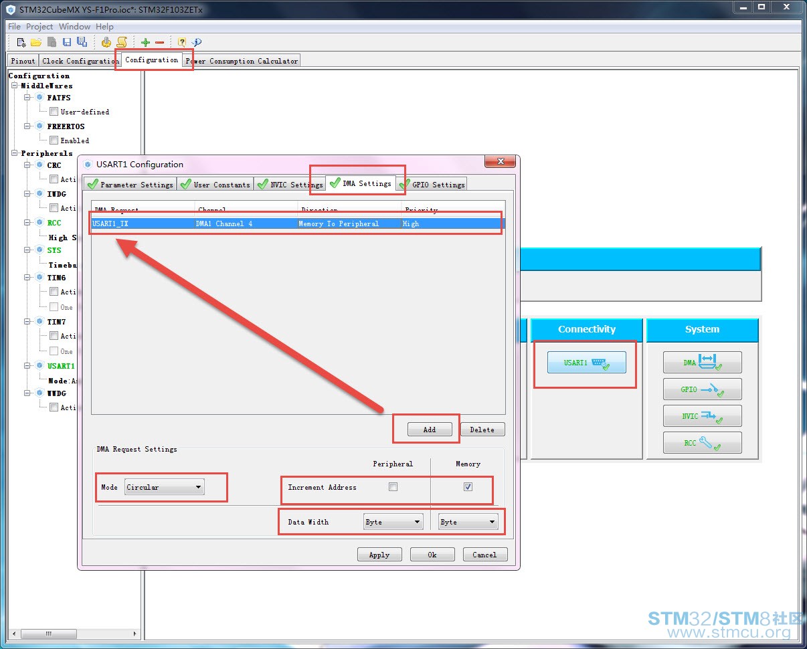Click the Add DMA request button

(x=430, y=430)
